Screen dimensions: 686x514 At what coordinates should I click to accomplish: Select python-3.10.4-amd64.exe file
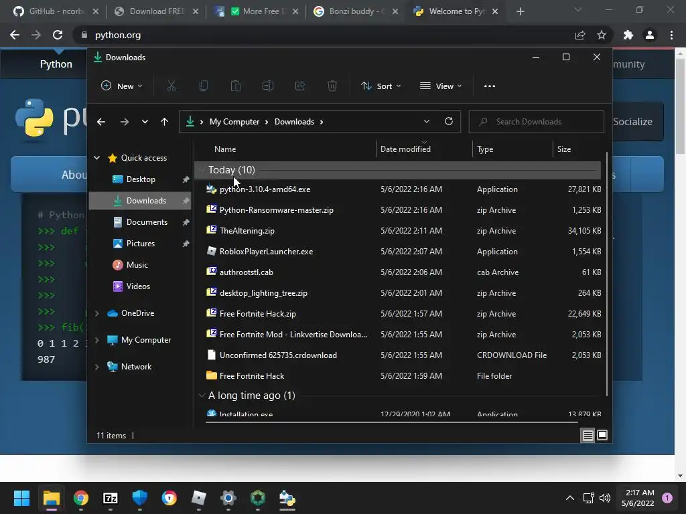[x=265, y=189]
